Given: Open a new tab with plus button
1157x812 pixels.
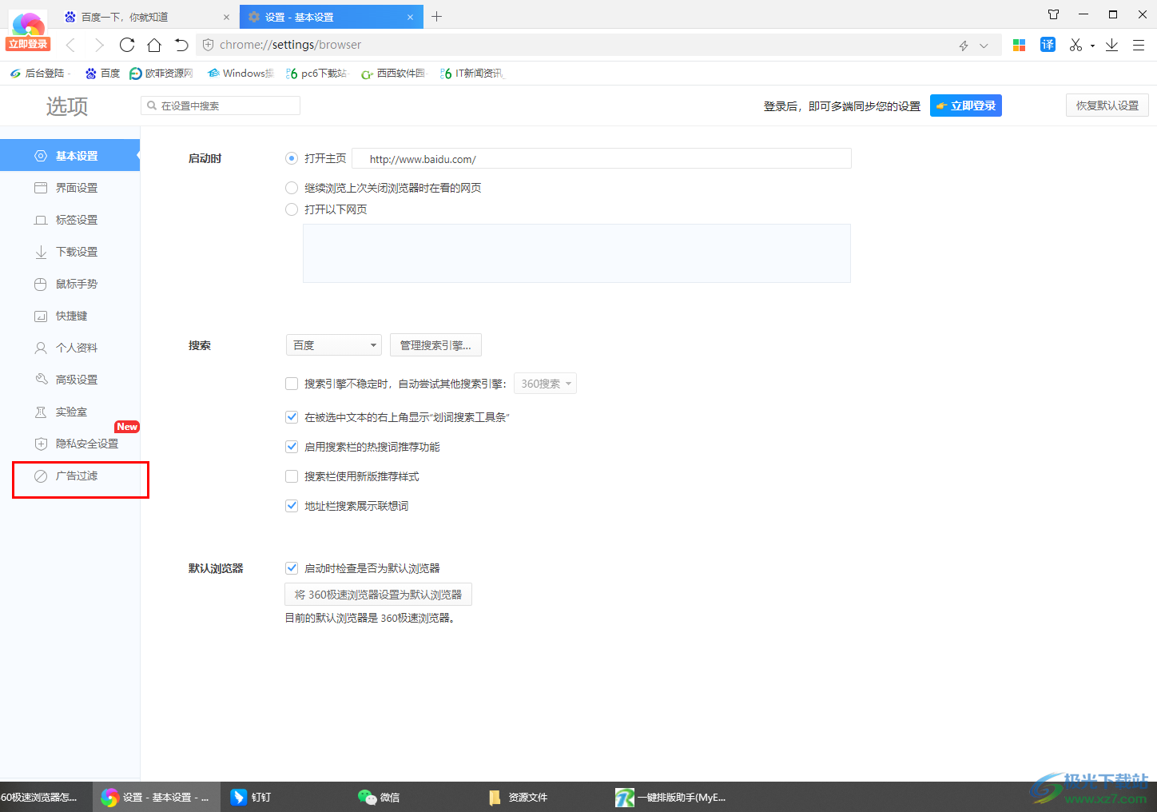Looking at the screenshot, I should [437, 16].
